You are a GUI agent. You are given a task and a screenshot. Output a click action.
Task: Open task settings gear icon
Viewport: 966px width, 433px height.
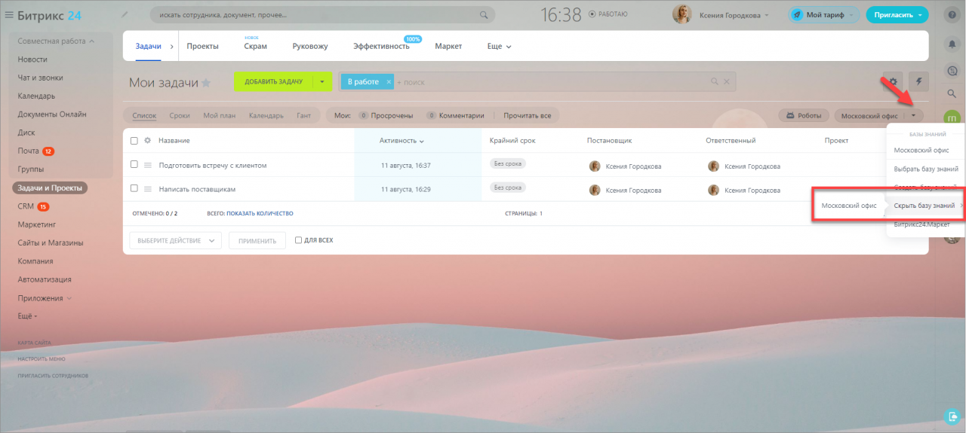click(x=893, y=82)
